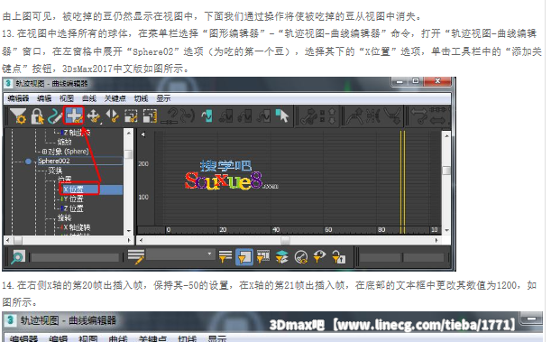The image size is (551, 342).
Task: Click the key value input field
Action: coord(424,258)
